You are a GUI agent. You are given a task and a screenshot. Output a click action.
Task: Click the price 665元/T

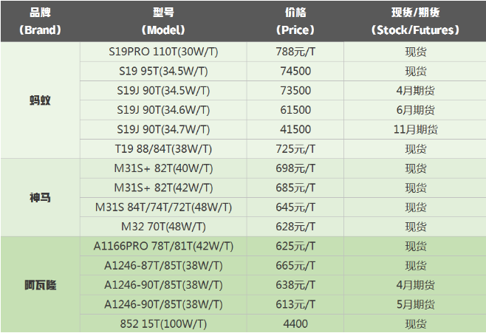tap(295, 266)
